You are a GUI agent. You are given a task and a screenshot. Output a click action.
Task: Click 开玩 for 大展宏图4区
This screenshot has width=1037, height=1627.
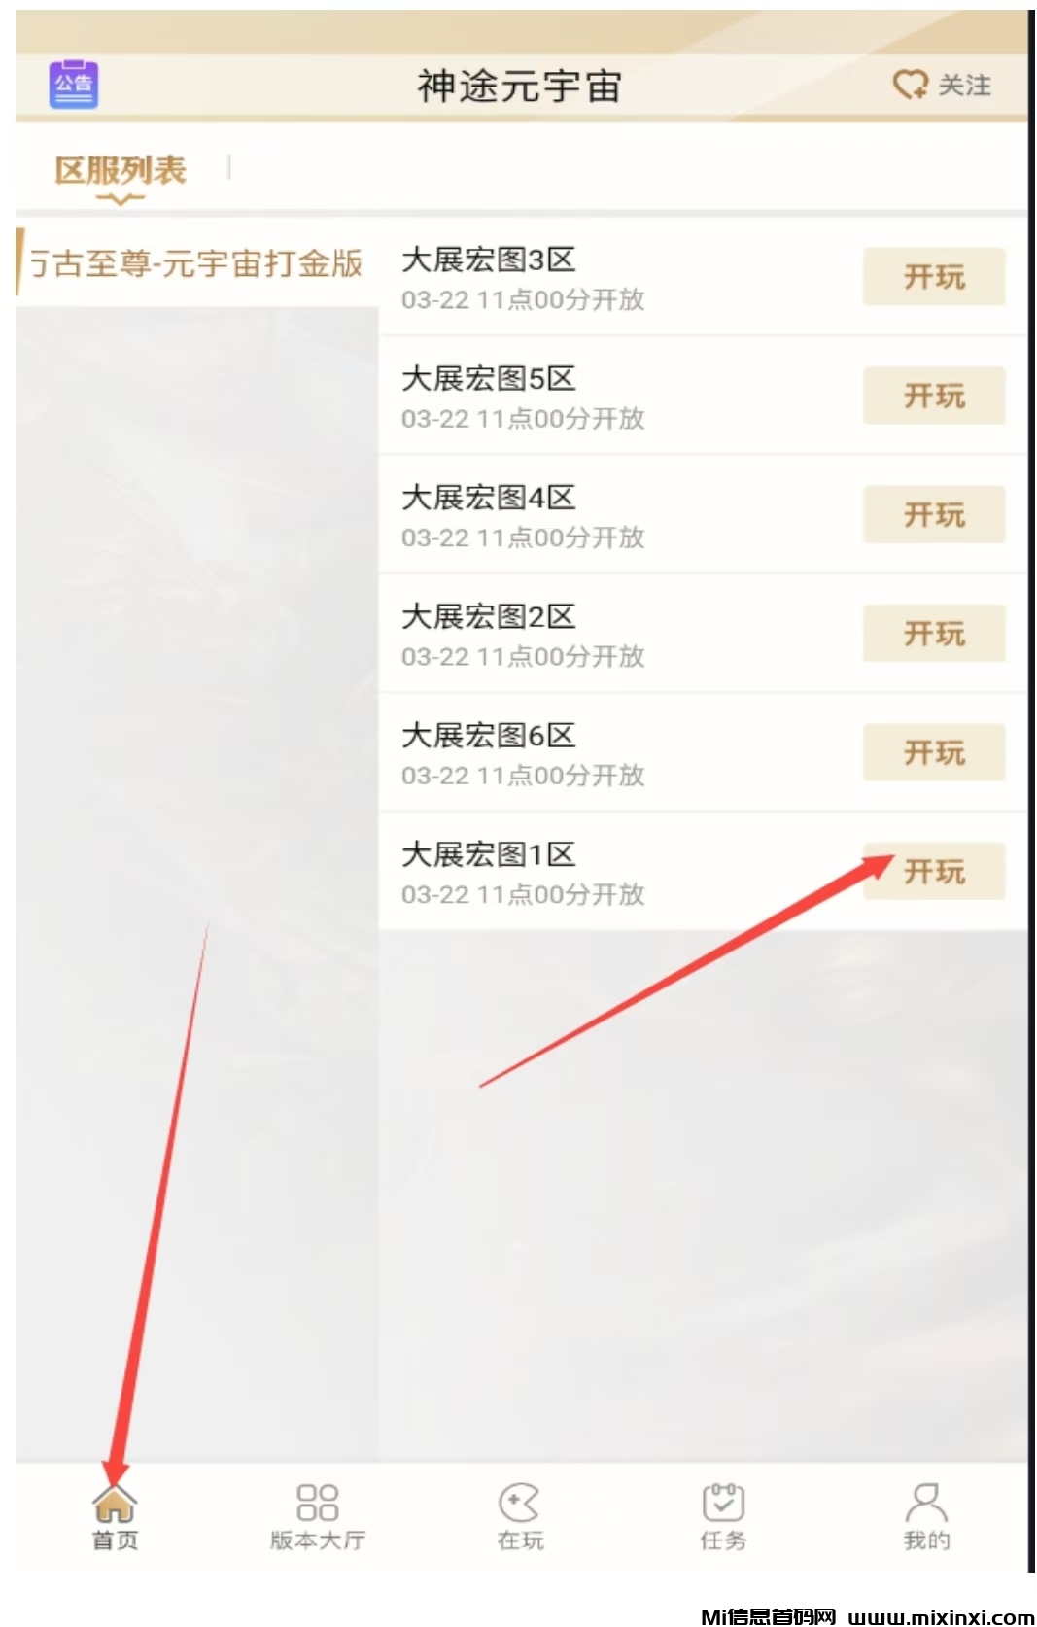934,515
